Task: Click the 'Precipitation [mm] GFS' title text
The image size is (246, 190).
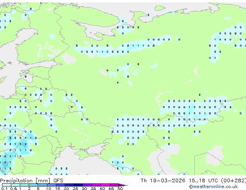Action: click(31, 181)
